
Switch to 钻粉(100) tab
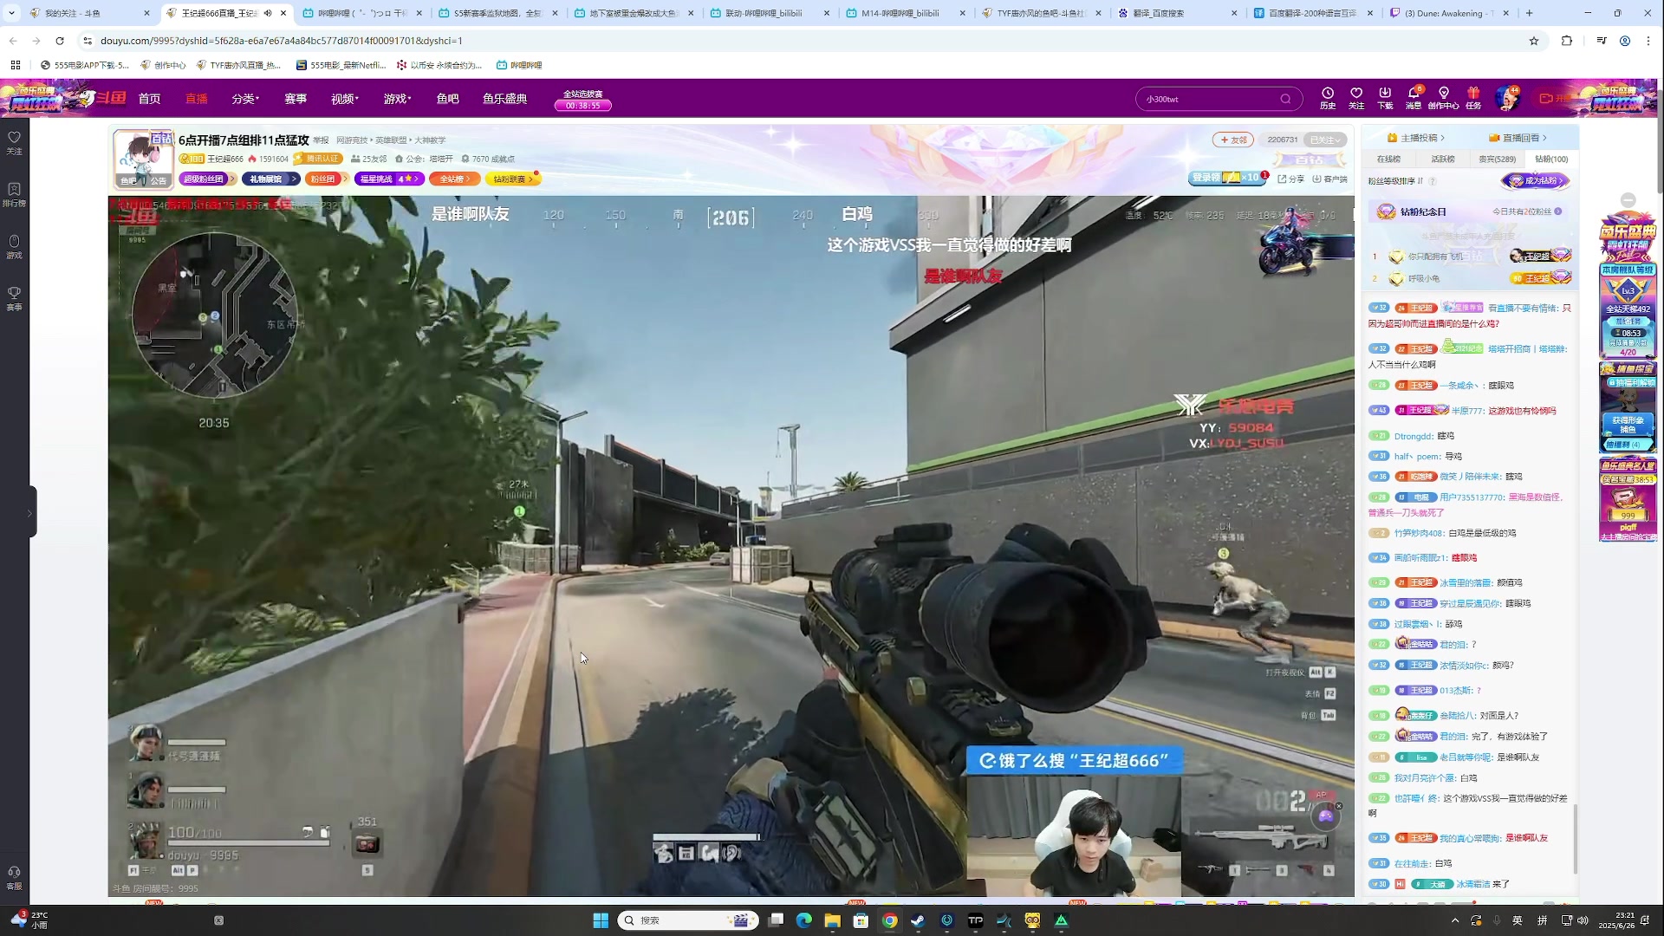pyautogui.click(x=1551, y=159)
